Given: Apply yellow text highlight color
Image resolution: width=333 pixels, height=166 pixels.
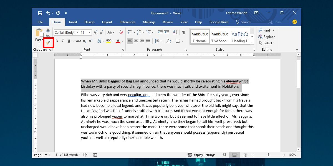Looking at the screenshot, I should [x=109, y=41].
